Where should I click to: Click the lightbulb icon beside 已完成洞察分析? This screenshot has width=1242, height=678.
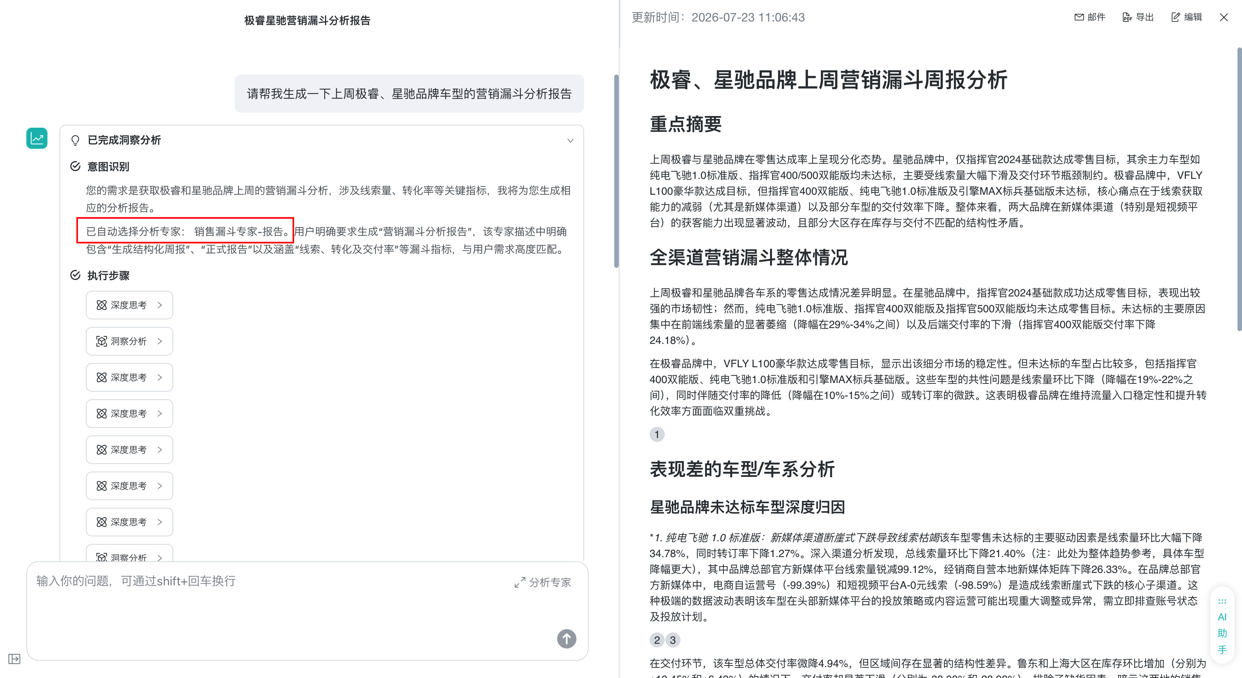coord(75,140)
